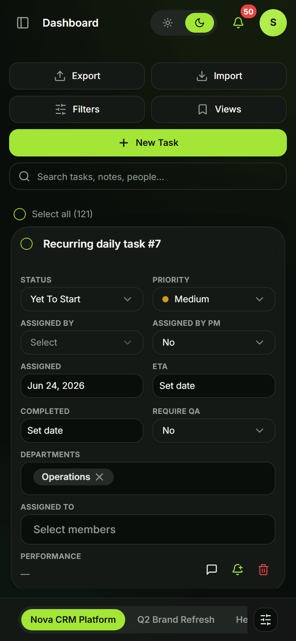Open task comments speech bubble icon
Image resolution: width=296 pixels, height=641 pixels.
pos(212,570)
